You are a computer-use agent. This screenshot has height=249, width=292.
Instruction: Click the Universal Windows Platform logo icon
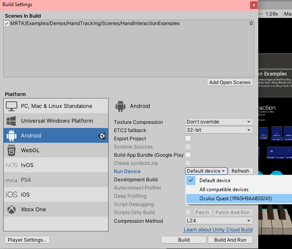(x=11, y=121)
